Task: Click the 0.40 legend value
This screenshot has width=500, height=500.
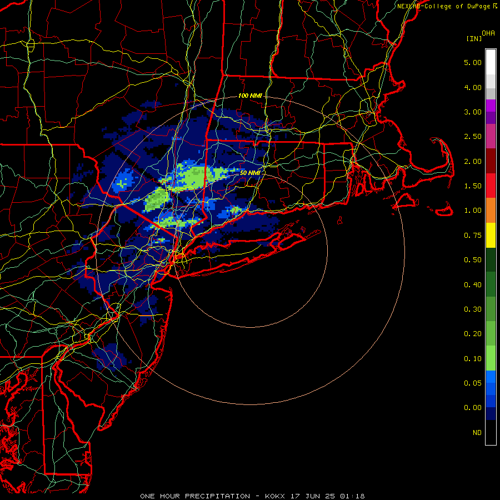Action: [x=473, y=285]
